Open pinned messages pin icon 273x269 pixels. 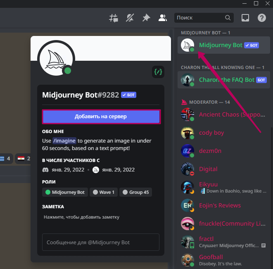(146, 18)
